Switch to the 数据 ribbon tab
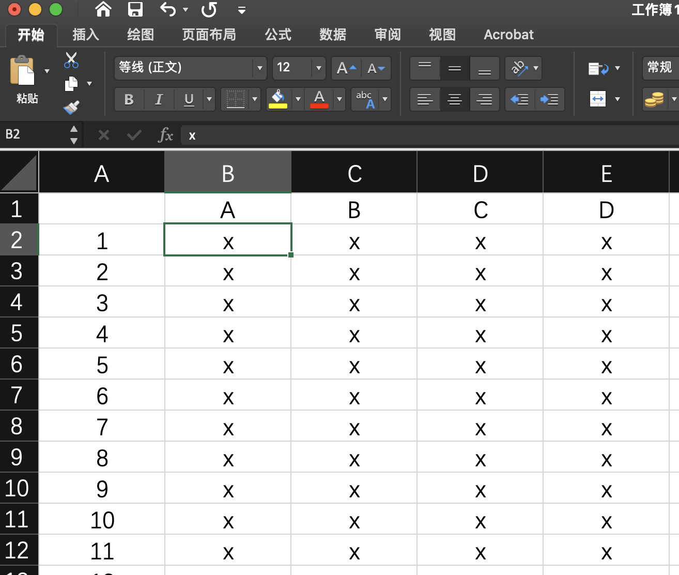The image size is (679, 575). point(332,35)
